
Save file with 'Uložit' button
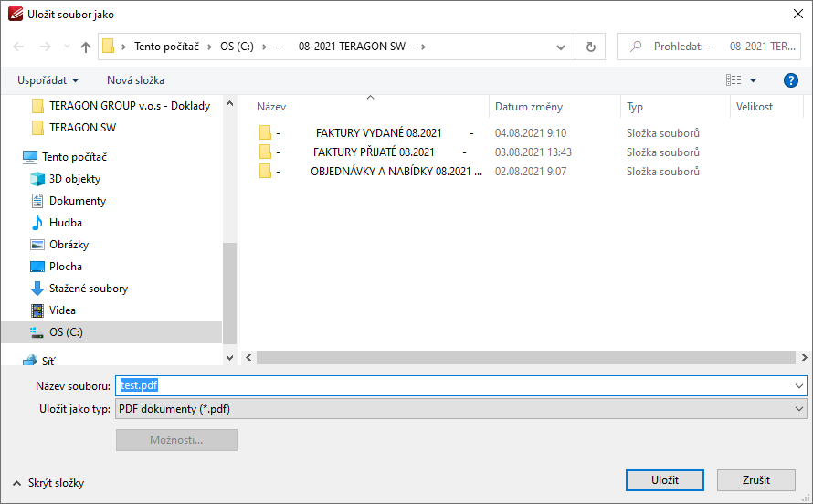[665, 480]
